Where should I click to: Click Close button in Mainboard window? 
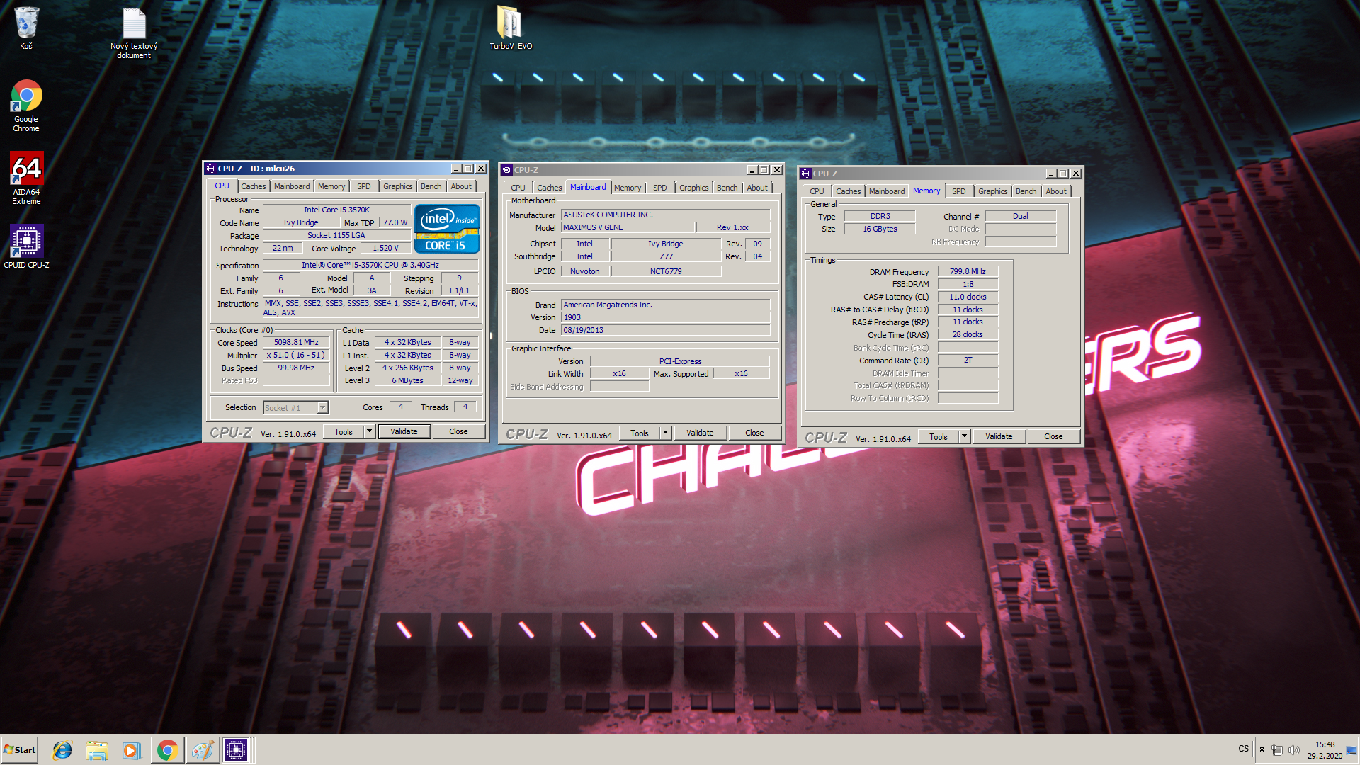(754, 433)
